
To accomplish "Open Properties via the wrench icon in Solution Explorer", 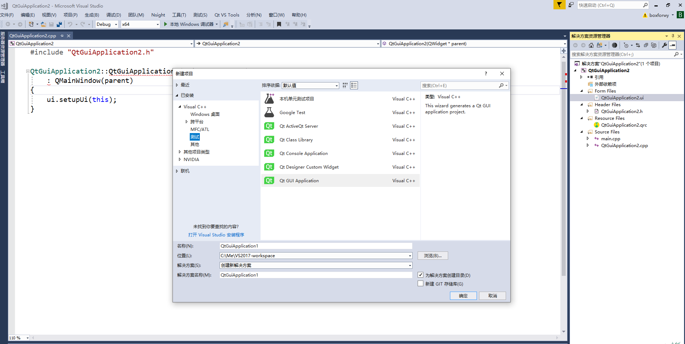I will pos(664,46).
